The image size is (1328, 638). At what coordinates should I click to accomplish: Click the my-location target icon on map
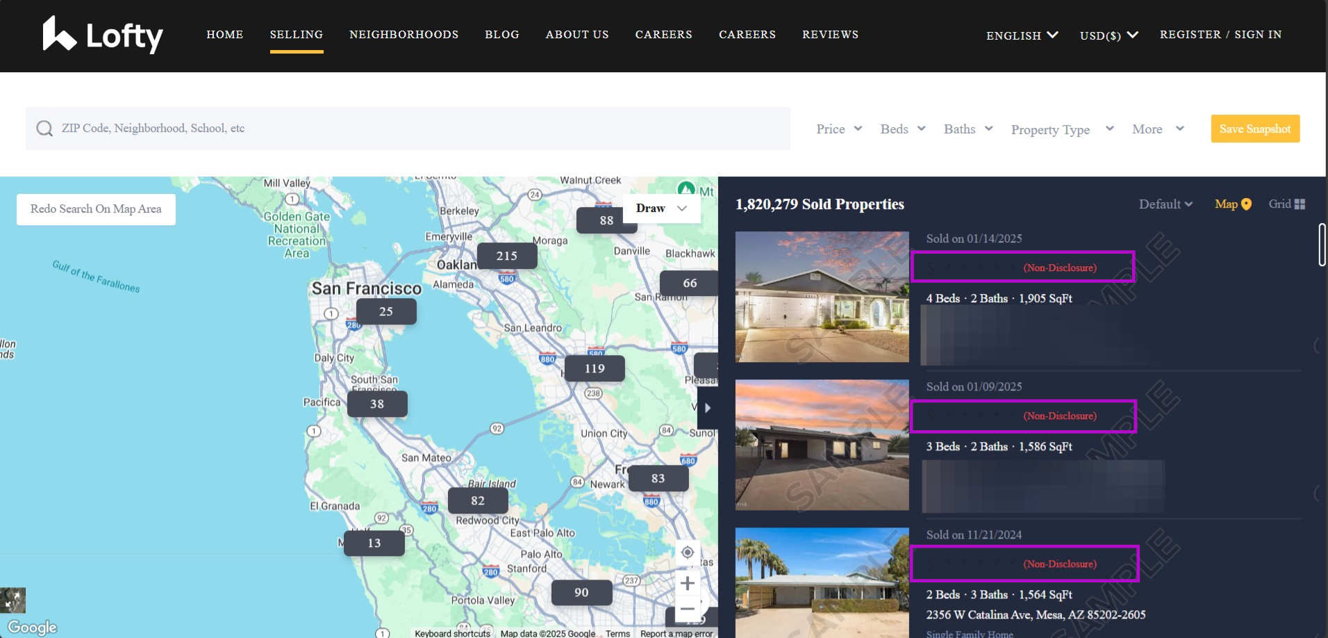pos(687,553)
